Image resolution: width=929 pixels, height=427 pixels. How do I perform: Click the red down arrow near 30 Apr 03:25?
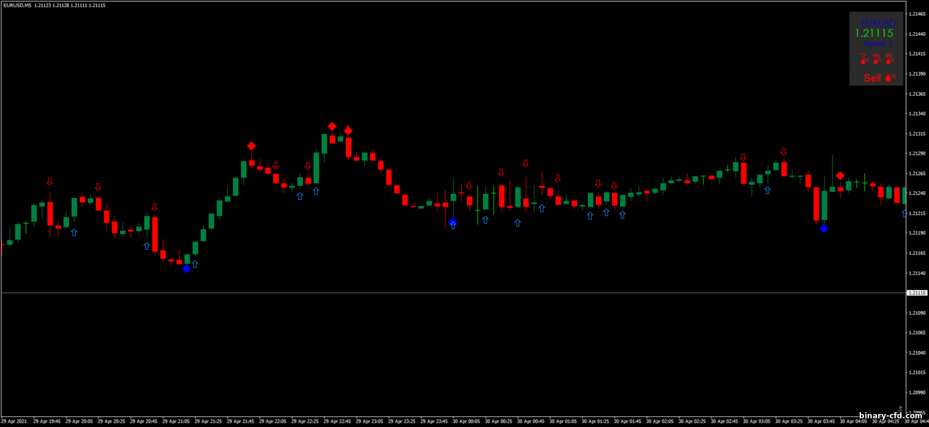(x=783, y=152)
